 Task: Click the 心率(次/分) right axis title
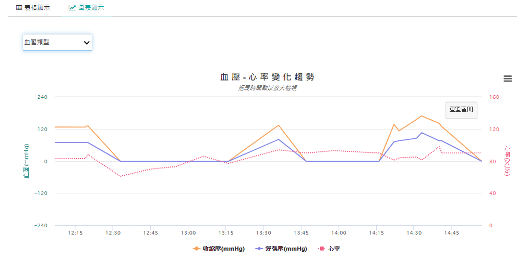(508, 161)
